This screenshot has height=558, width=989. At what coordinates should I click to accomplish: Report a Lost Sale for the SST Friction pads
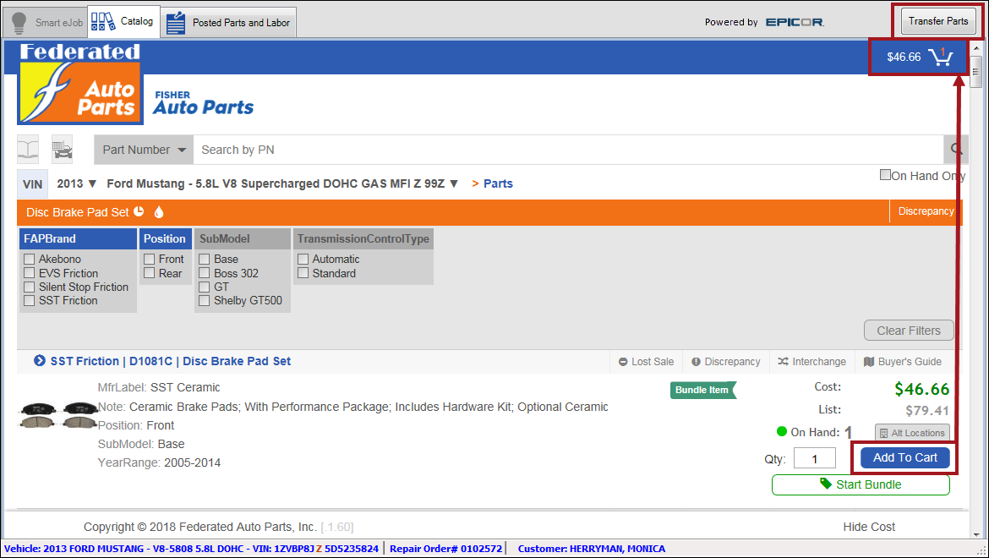click(x=646, y=361)
